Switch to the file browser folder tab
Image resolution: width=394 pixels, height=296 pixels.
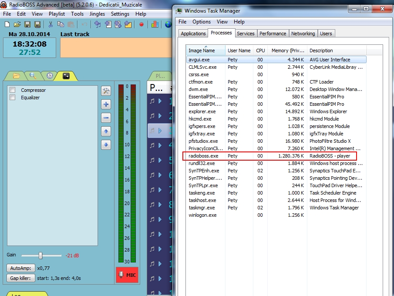coord(17,76)
